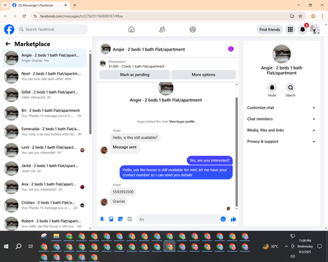Expand Customize chat section

281,107
